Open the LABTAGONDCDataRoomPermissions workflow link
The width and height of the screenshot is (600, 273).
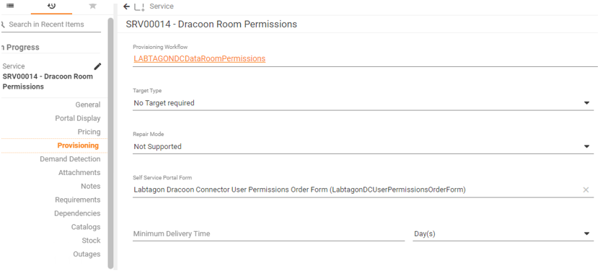(x=199, y=59)
